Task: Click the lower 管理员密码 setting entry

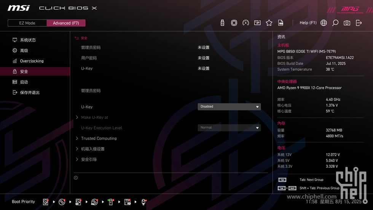Action: pos(91,91)
